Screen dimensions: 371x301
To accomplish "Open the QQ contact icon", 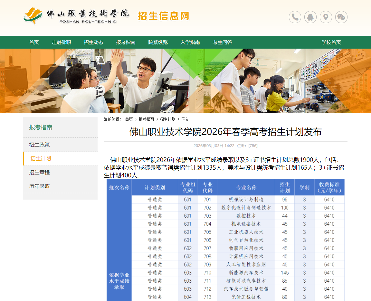I will (x=310, y=17).
